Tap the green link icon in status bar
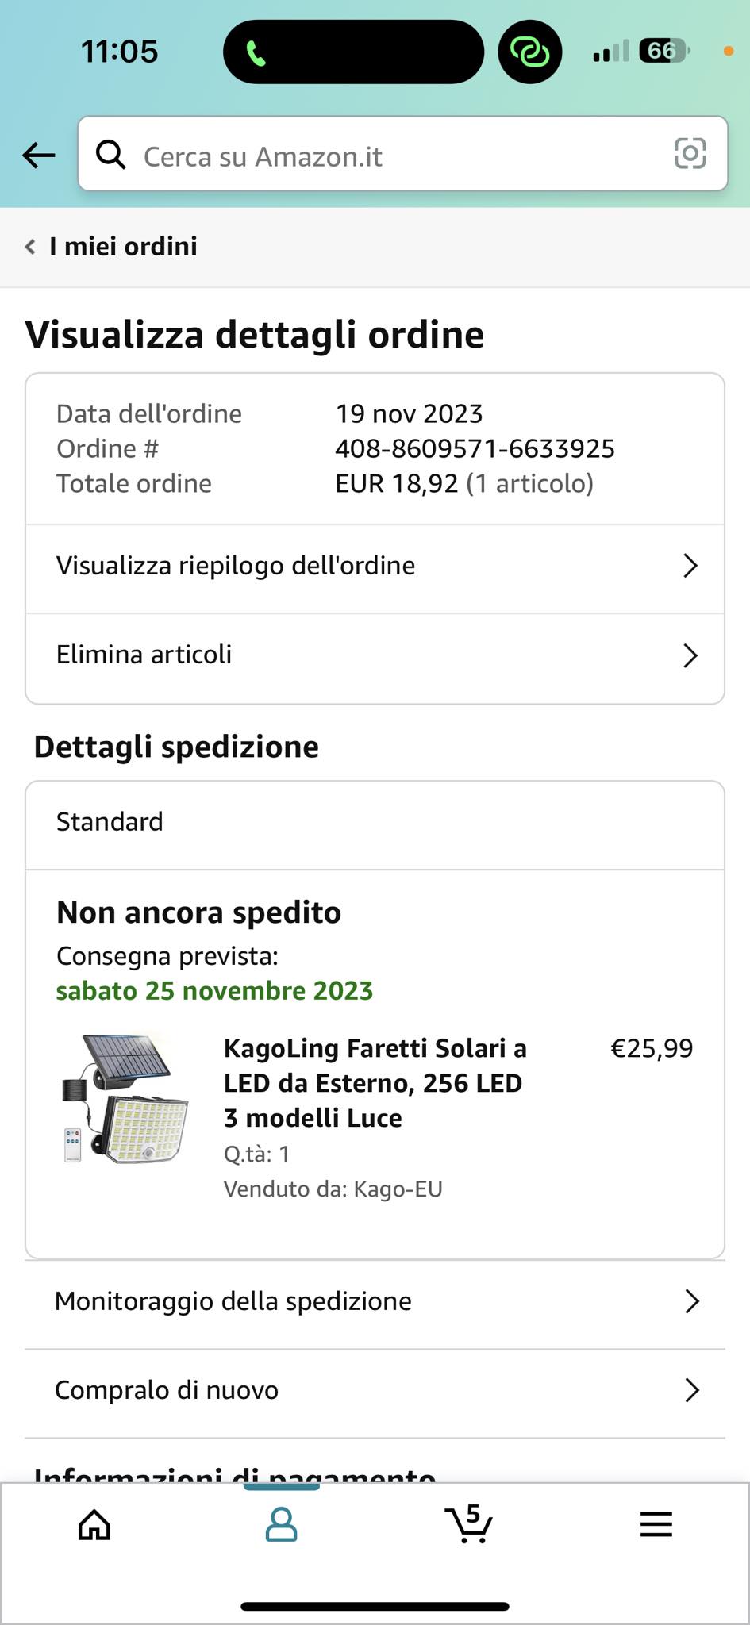Screen dimensions: 750x1625 529,52
